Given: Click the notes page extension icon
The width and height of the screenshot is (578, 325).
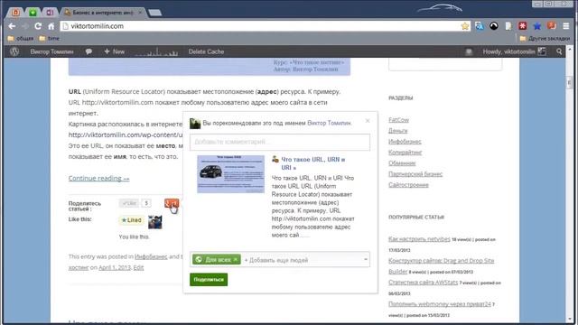Looking at the screenshot, I should 508,26.
